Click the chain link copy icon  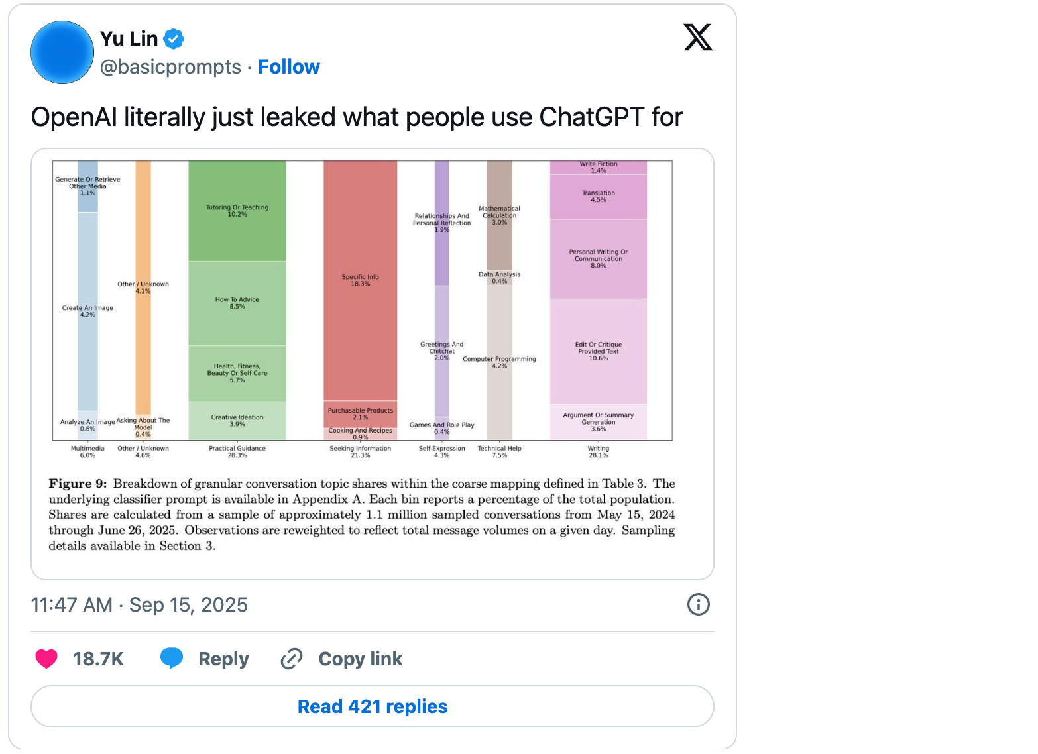point(292,659)
